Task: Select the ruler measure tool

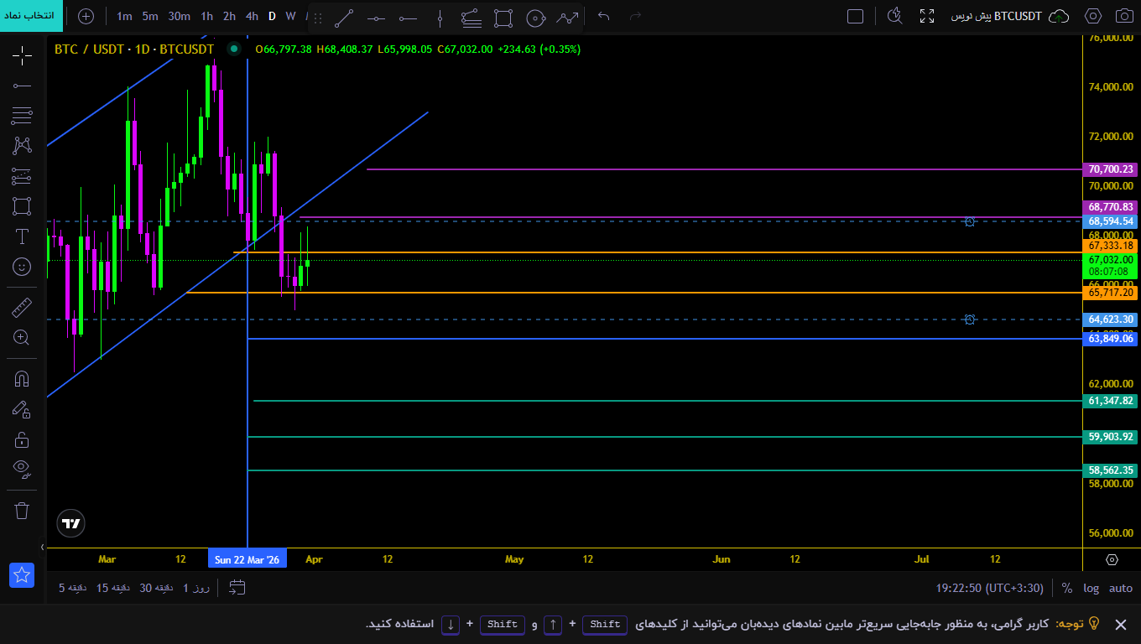Action: 22,308
